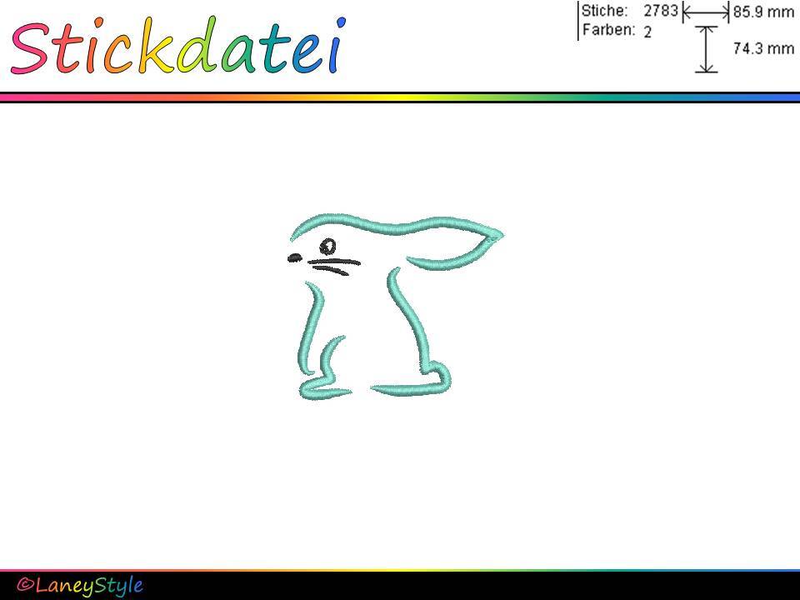The height and width of the screenshot is (600, 800).
Task: Click the horizontal width arrow icon
Action: pos(705,12)
